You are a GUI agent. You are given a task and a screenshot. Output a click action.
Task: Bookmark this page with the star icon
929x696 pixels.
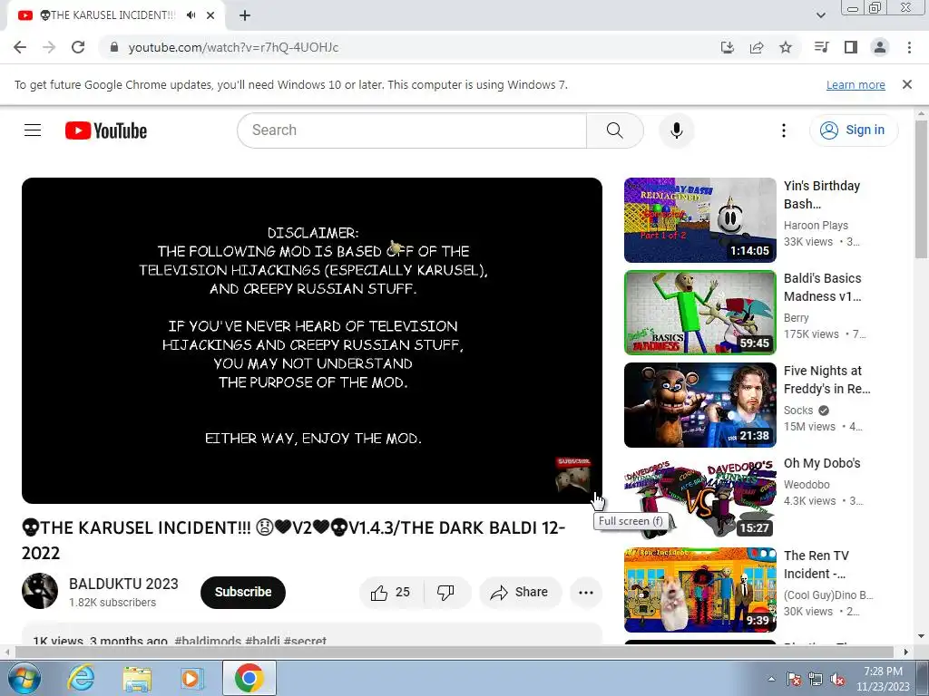click(x=786, y=47)
